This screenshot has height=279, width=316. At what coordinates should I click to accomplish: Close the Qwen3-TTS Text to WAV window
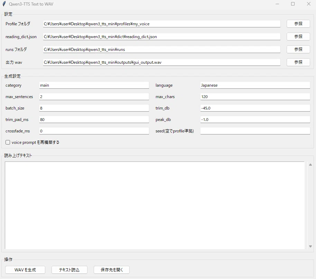(308, 4)
